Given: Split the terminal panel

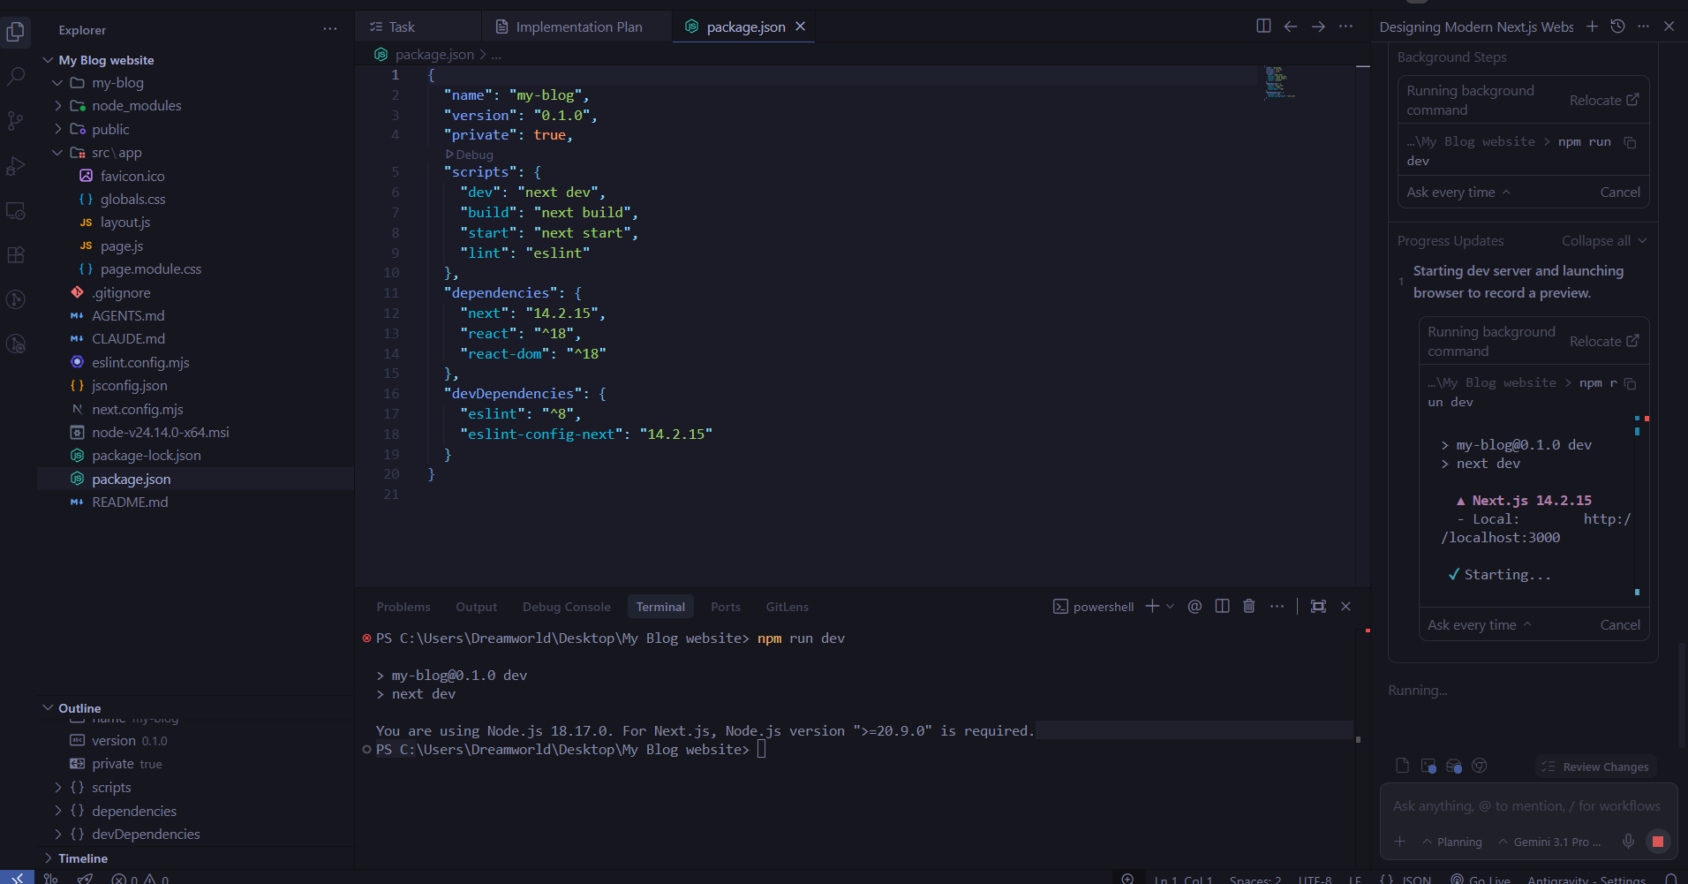Looking at the screenshot, I should (1222, 606).
